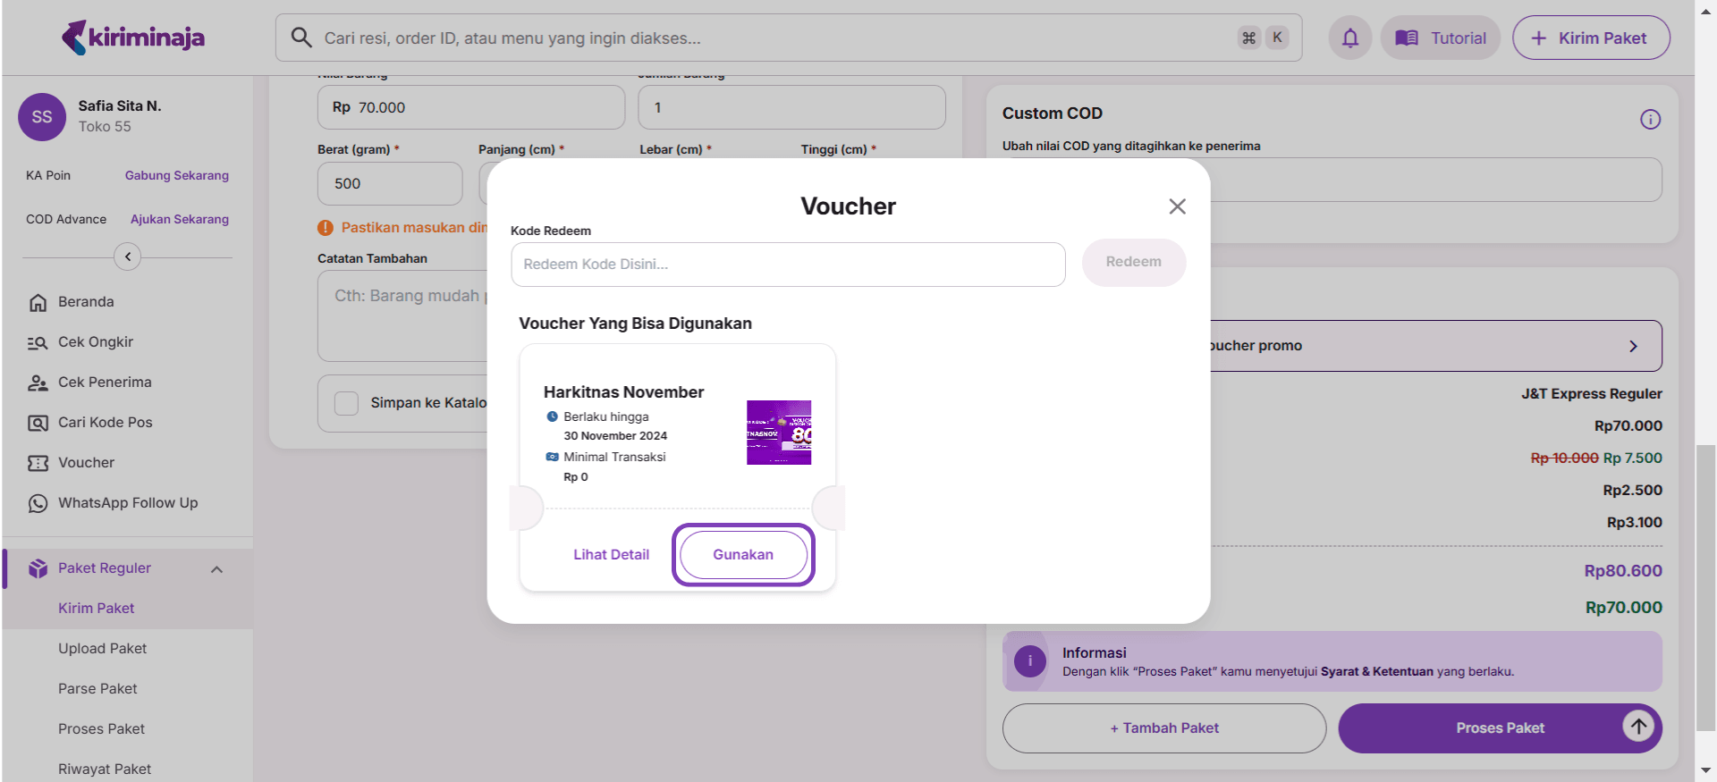
Task: Click the Beranda home icon
Action: click(38, 302)
